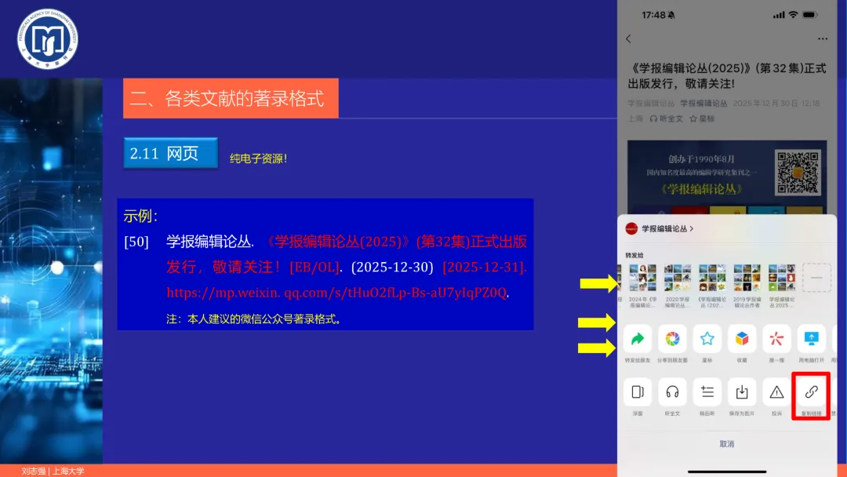Tap the 保存为图片 download icon
The width and height of the screenshot is (847, 477).
pyautogui.click(x=742, y=391)
